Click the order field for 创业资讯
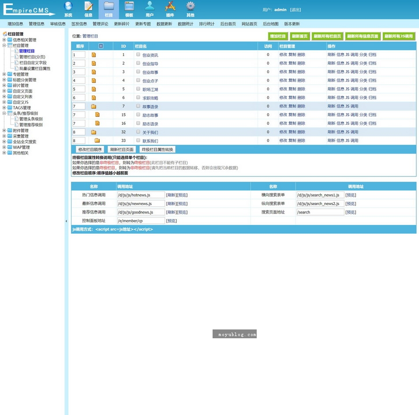This screenshot has height=415, width=419. coord(79,55)
